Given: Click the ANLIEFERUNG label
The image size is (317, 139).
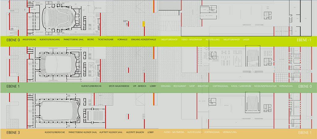Looking at the screenshot, I should click(x=29, y=40).
